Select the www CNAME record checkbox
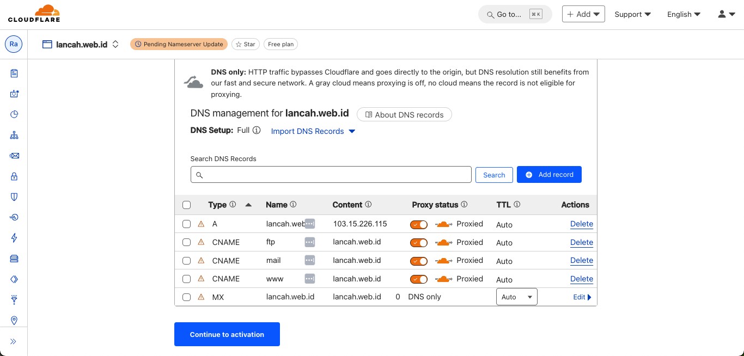The image size is (744, 356). pos(187,279)
